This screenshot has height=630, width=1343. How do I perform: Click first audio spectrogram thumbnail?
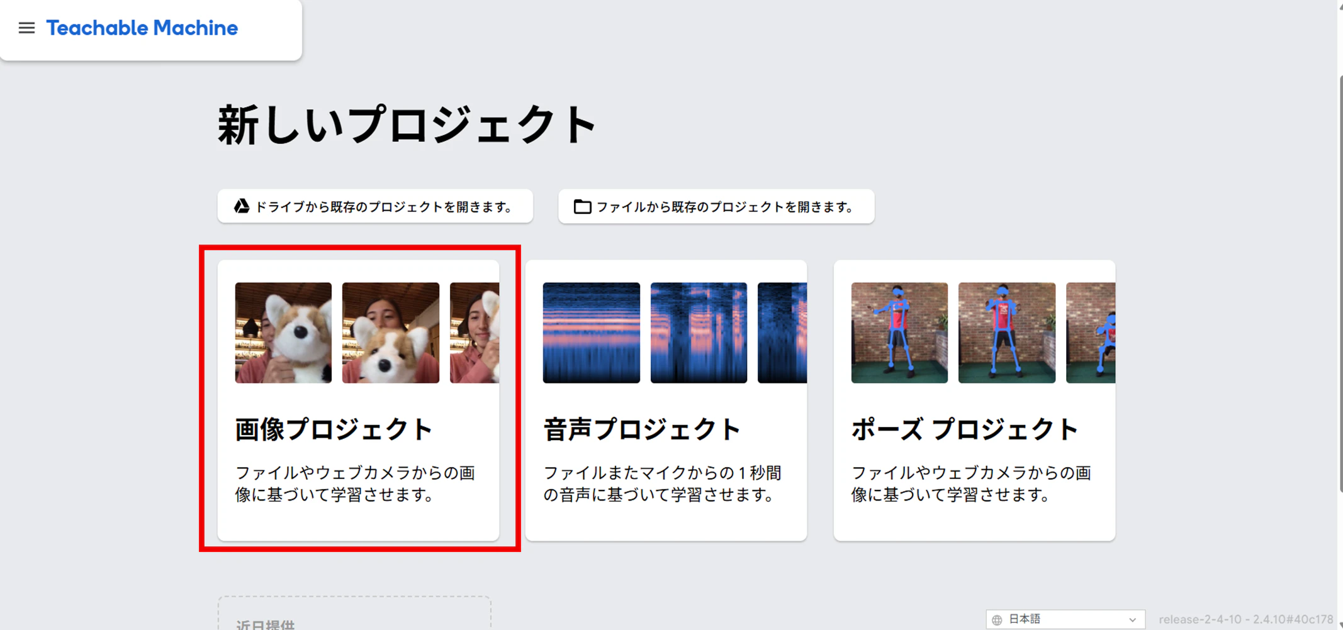click(592, 333)
